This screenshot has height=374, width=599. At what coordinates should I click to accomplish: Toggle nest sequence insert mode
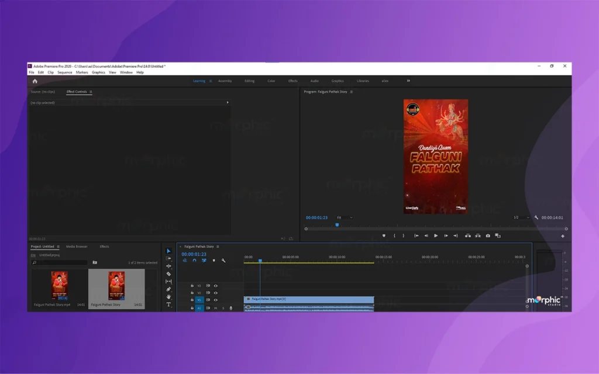[184, 261]
